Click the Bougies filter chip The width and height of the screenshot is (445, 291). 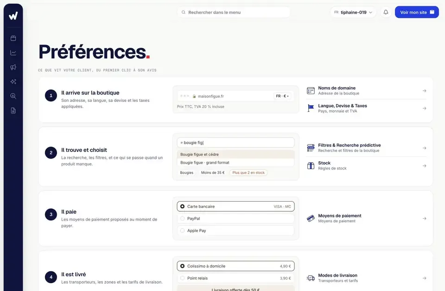coord(186,172)
